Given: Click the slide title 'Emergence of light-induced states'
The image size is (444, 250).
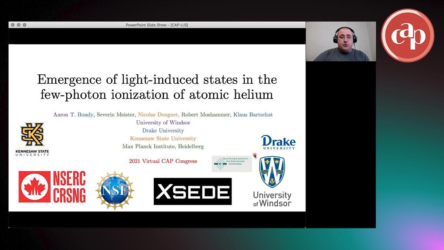Looking at the screenshot, I should click(157, 79).
